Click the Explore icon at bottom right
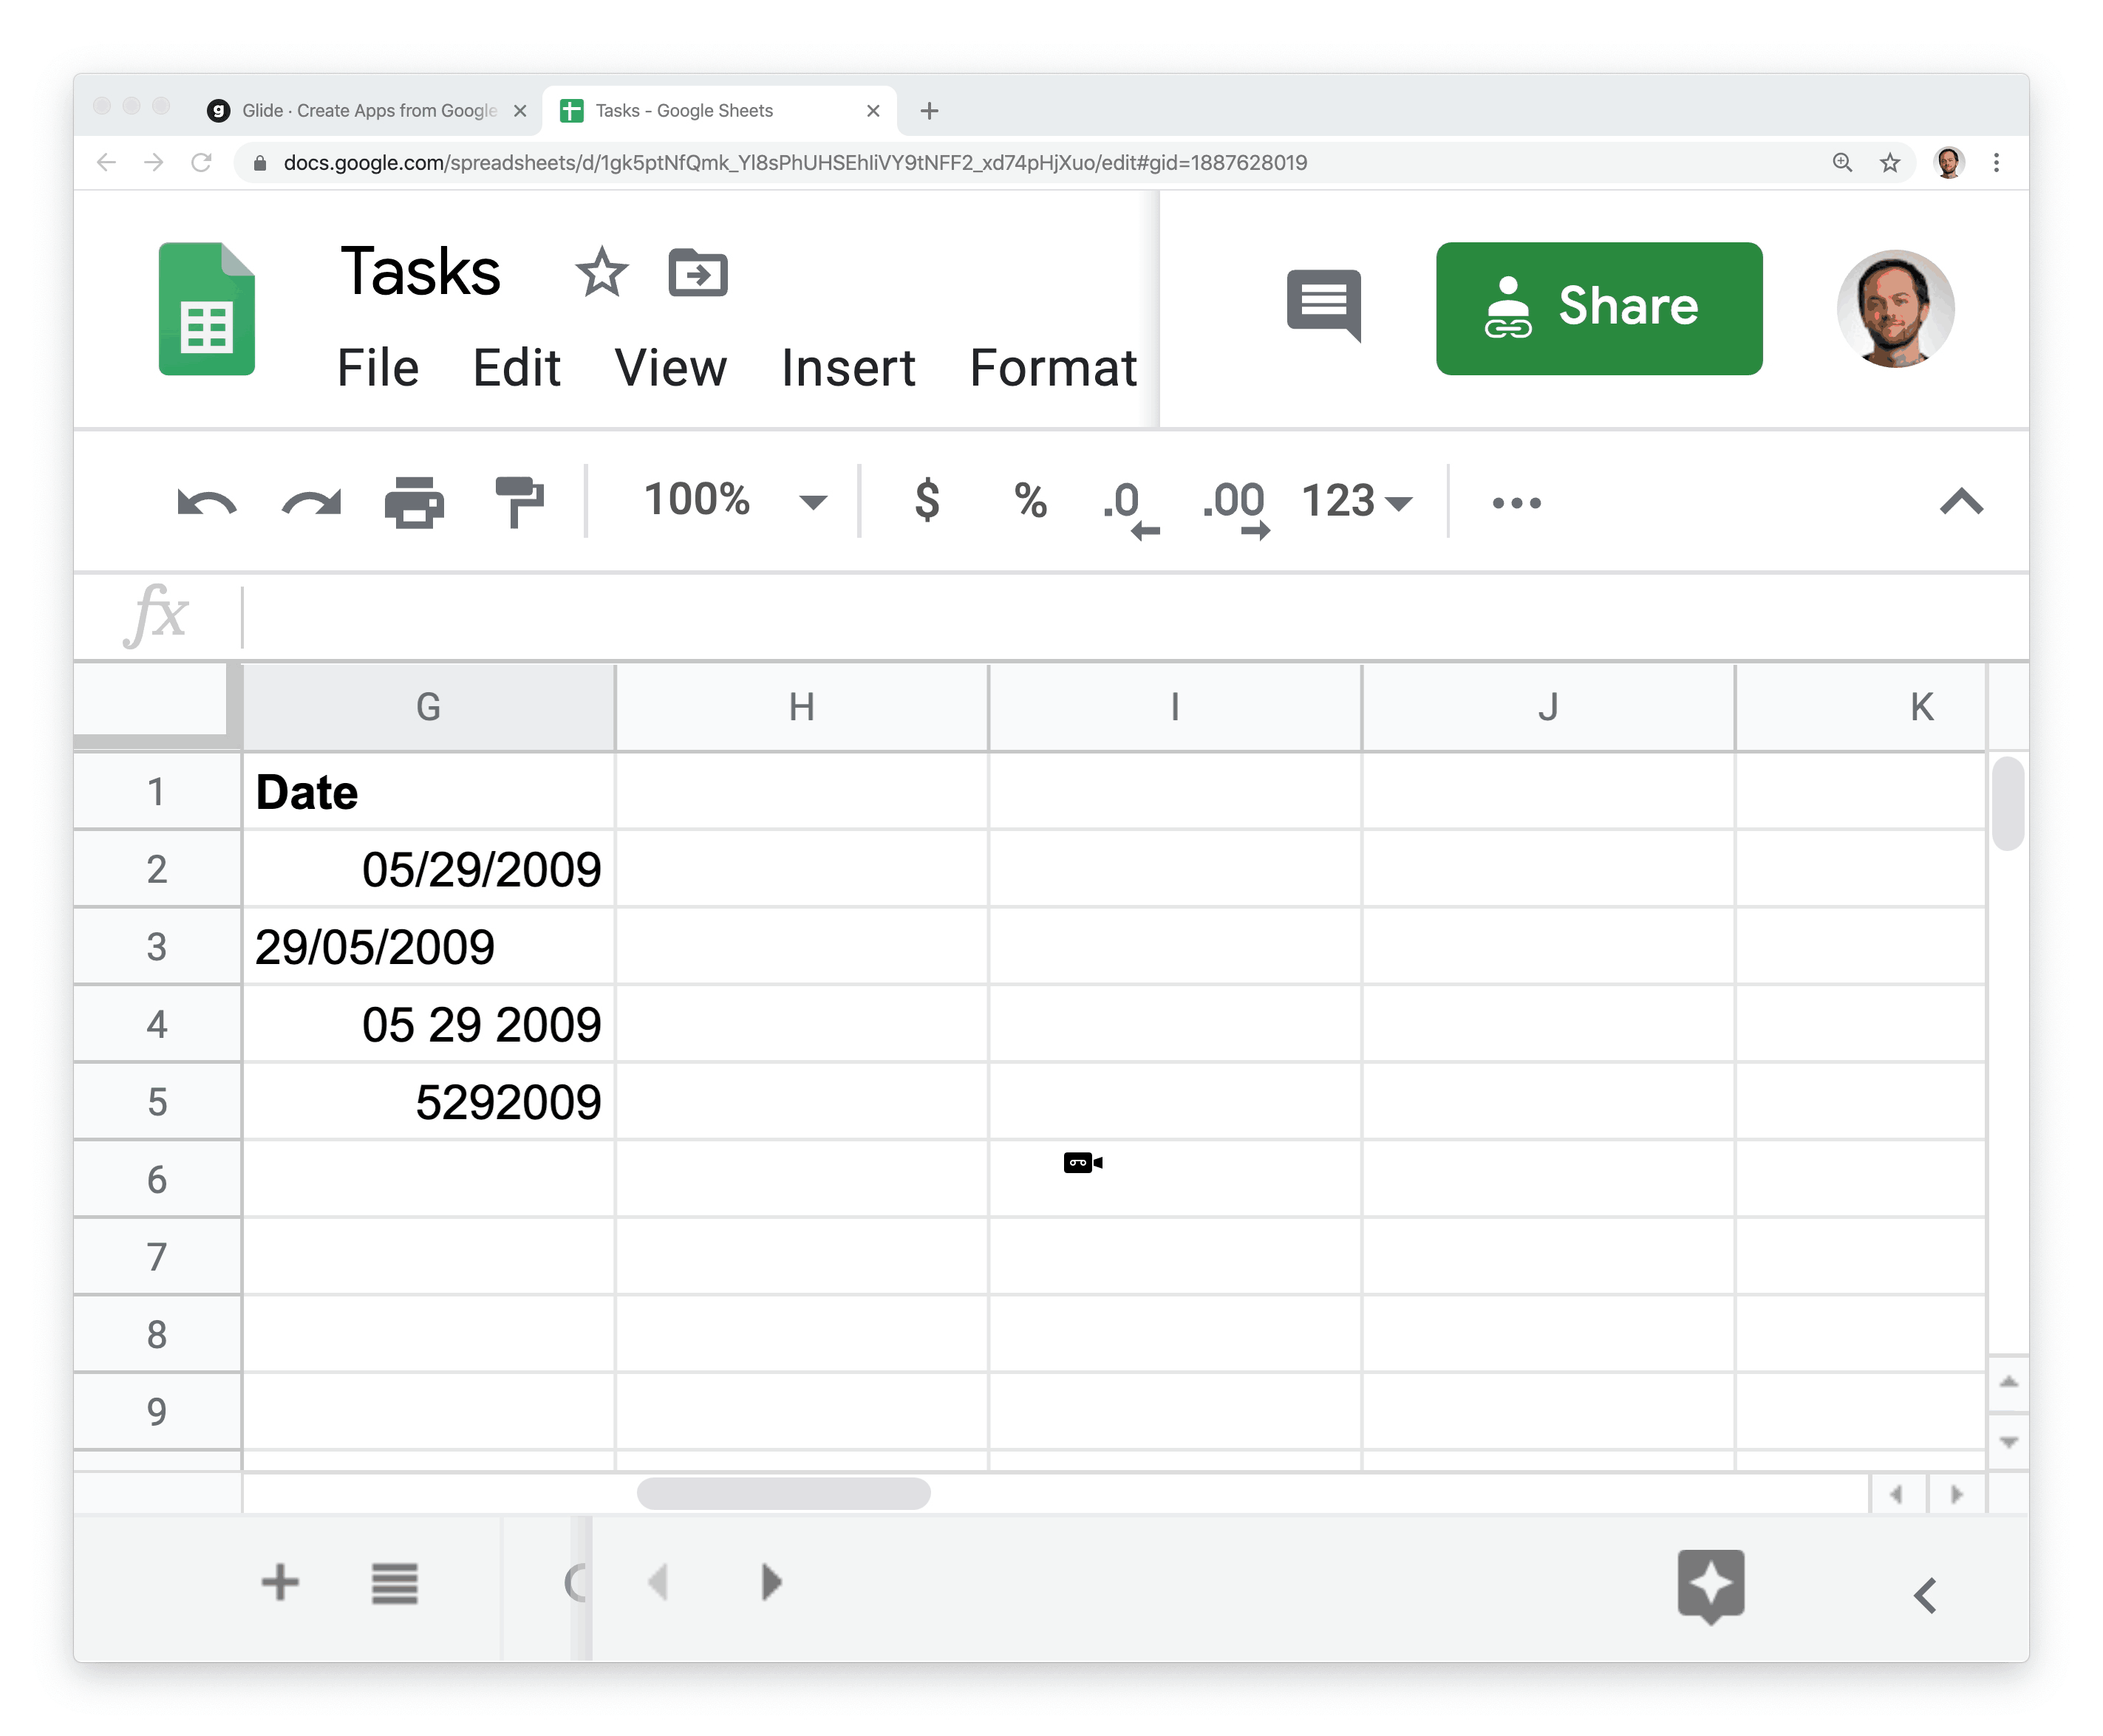 point(1710,1585)
